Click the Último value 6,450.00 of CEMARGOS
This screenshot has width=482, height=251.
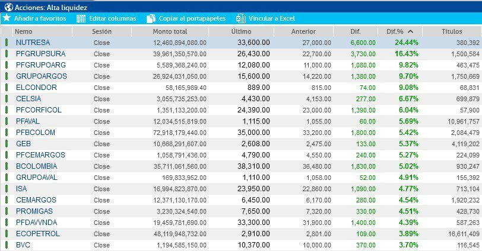point(256,200)
